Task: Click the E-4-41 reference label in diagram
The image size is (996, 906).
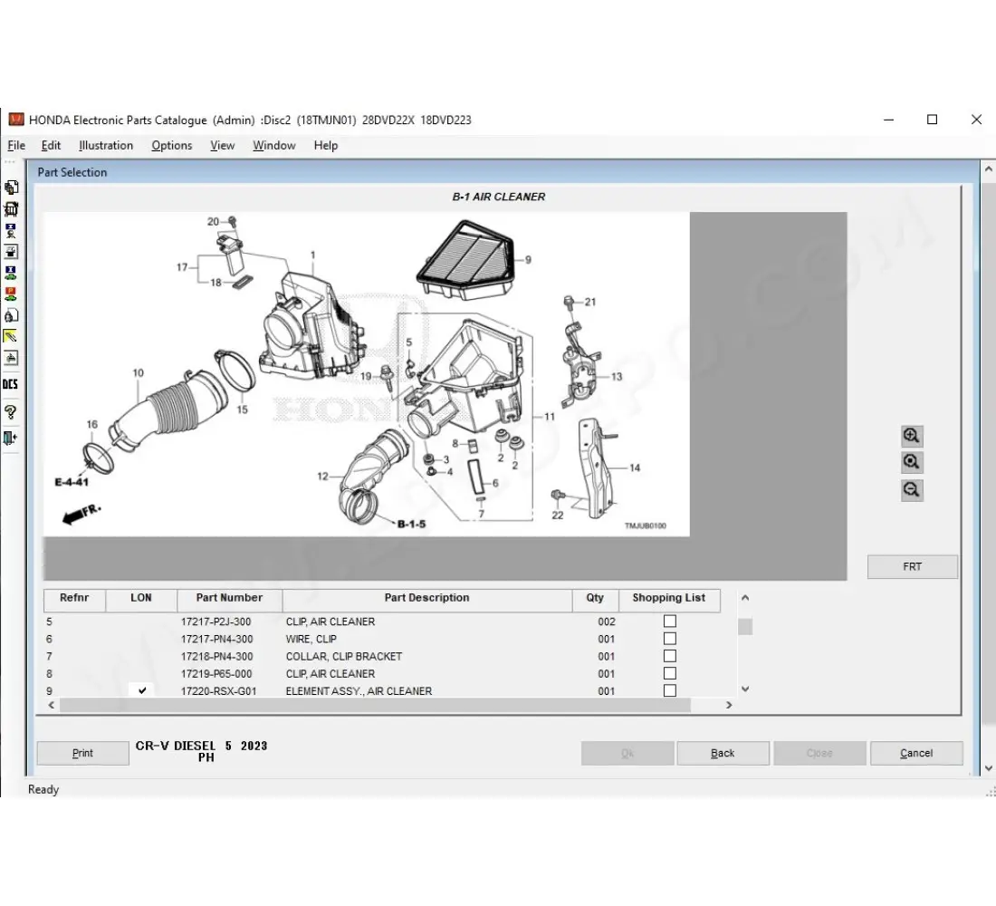Action: tap(72, 482)
